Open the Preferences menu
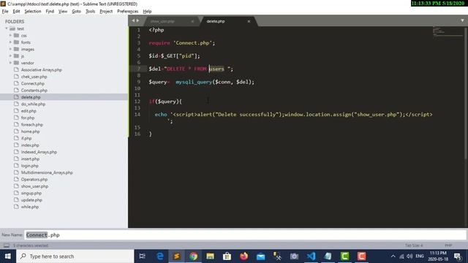This screenshot has width=468, height=263. [127, 12]
